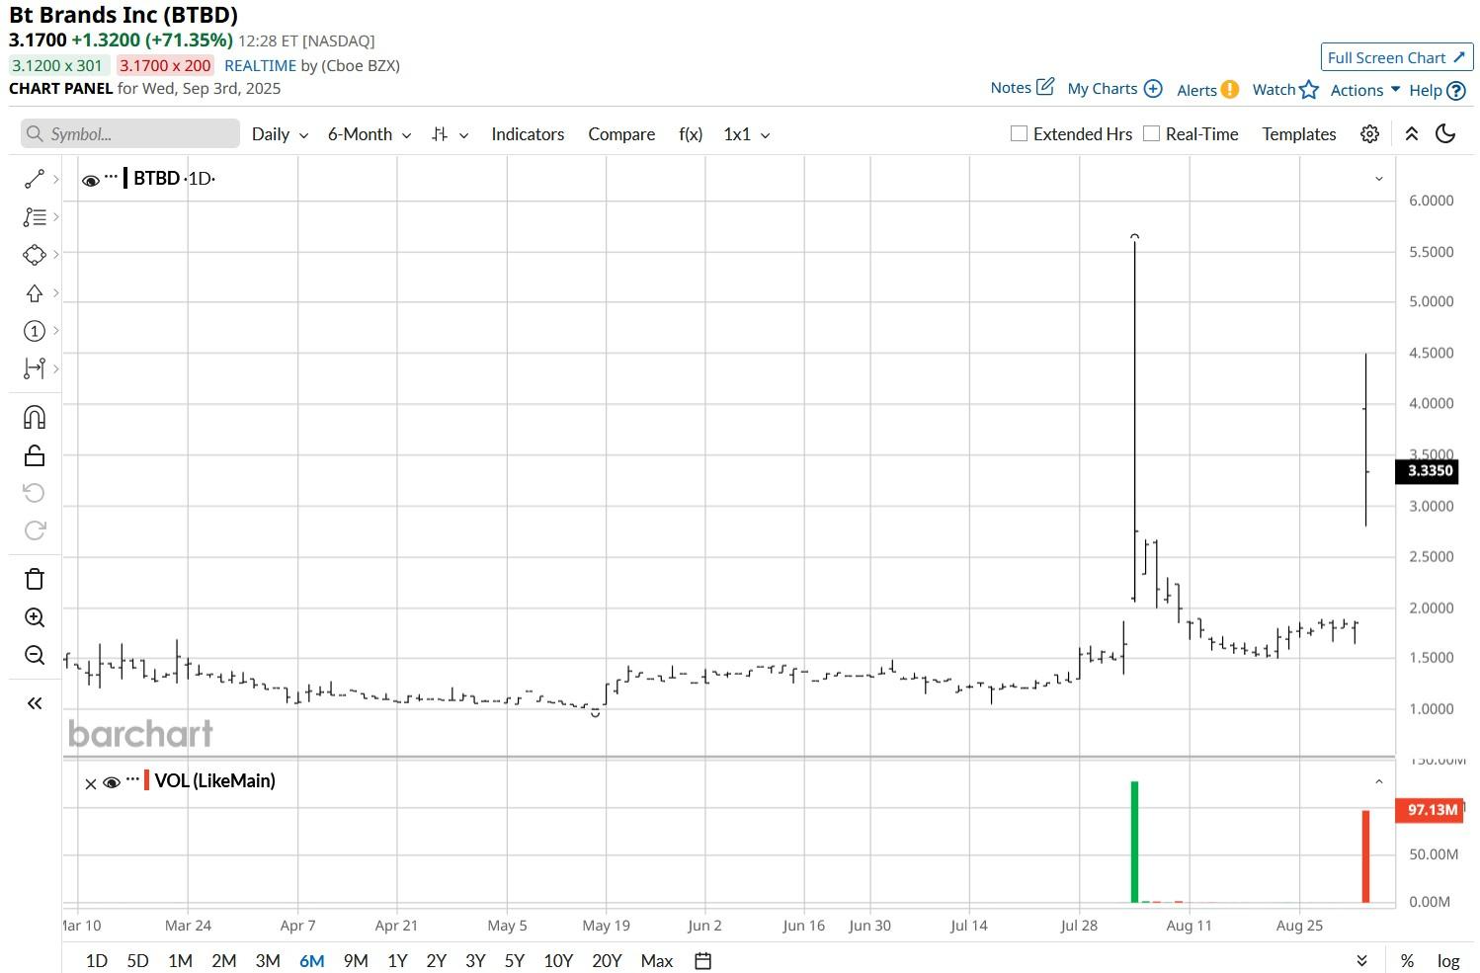Image resolution: width=1480 pixels, height=973 pixels.
Task: Open the 1x1 grid layout dropdown
Action: click(x=747, y=134)
